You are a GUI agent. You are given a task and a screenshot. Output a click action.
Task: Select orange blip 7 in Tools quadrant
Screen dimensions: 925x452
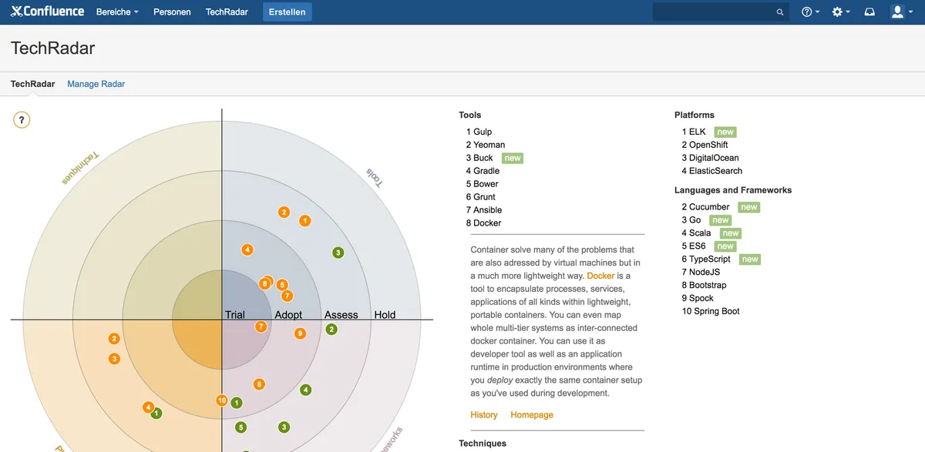pyautogui.click(x=287, y=296)
